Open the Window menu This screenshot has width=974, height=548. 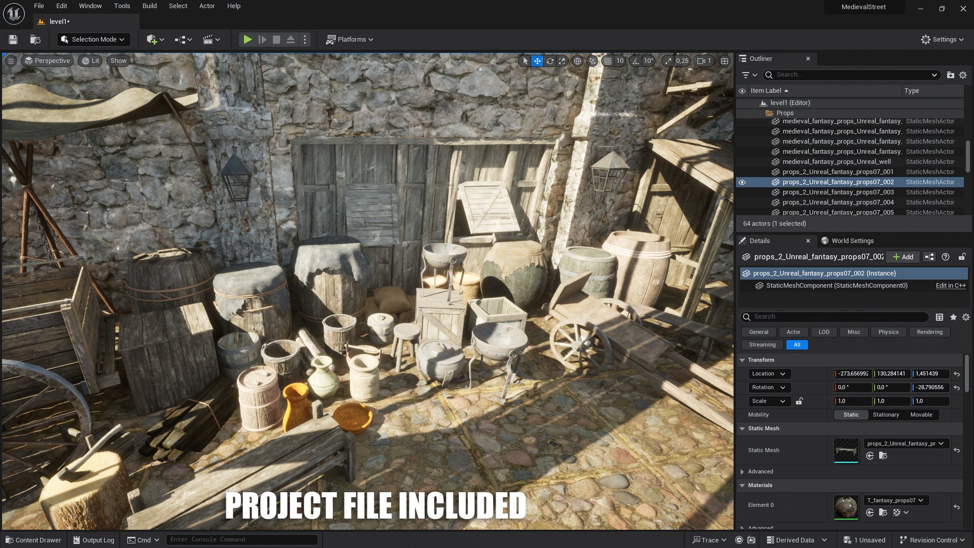pyautogui.click(x=90, y=6)
